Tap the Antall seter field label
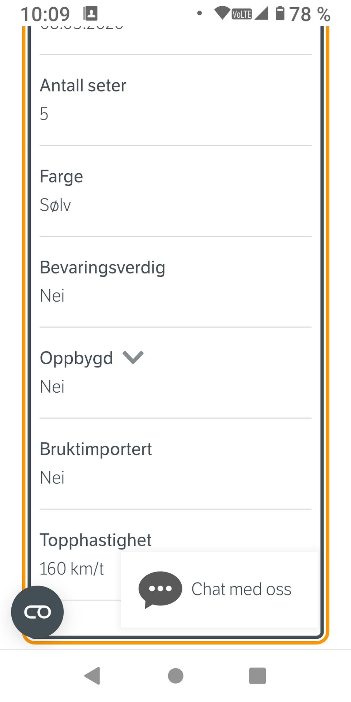 coord(83,86)
